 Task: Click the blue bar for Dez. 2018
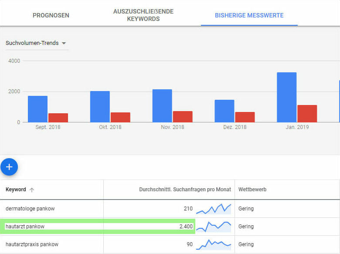click(x=224, y=111)
